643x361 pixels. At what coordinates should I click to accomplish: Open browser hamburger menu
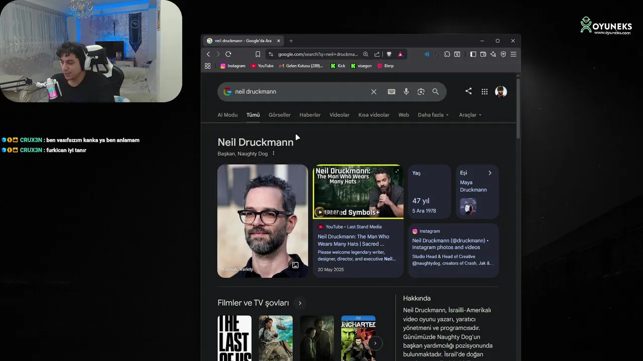click(513, 54)
